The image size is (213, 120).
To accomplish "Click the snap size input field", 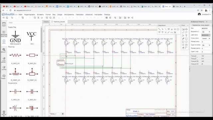I will (206, 48).
